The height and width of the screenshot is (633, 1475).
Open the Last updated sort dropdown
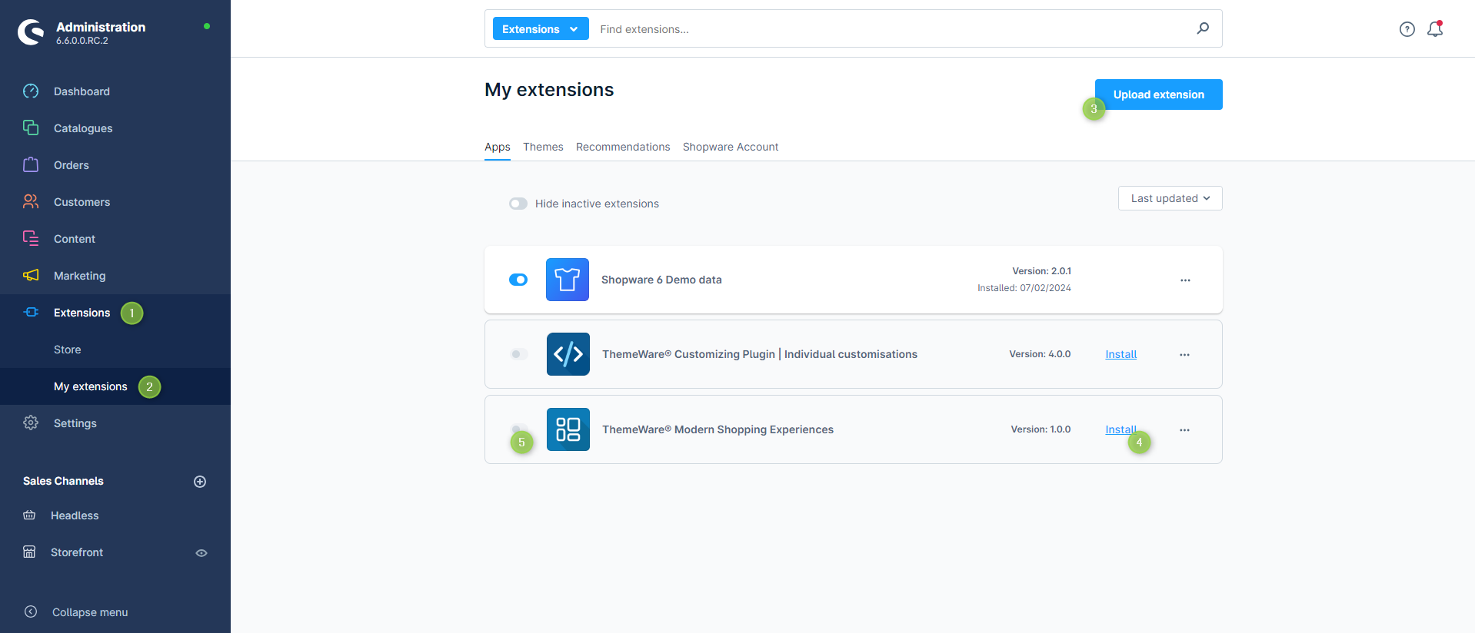(1170, 198)
